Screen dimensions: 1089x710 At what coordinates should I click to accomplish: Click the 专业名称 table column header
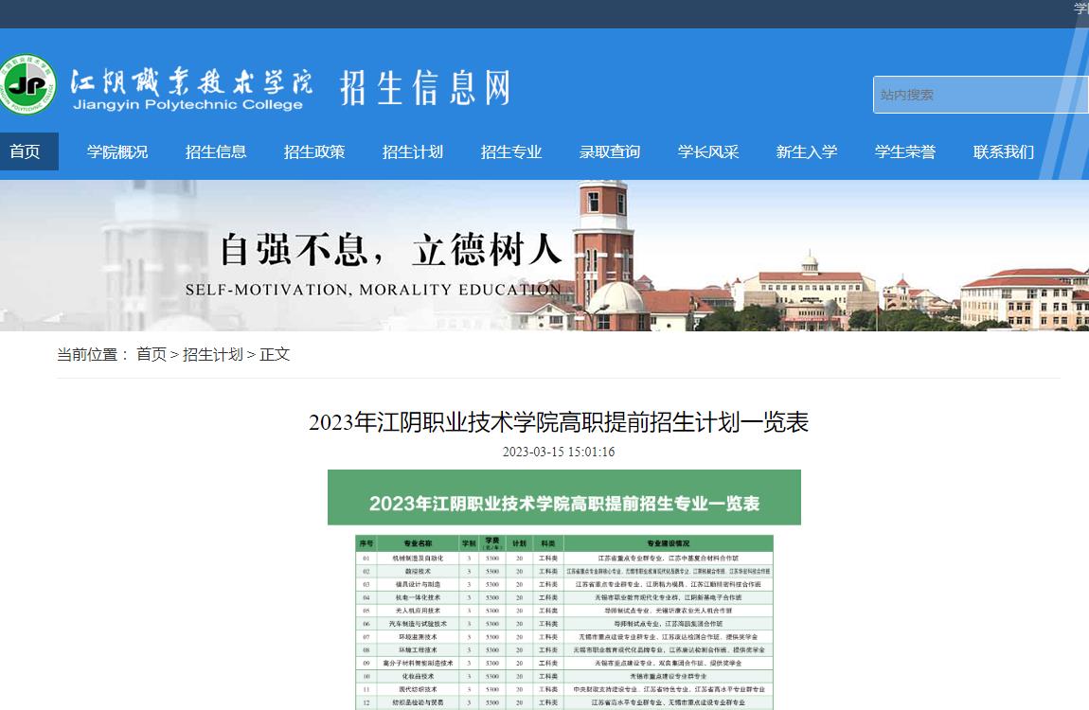[x=418, y=543]
